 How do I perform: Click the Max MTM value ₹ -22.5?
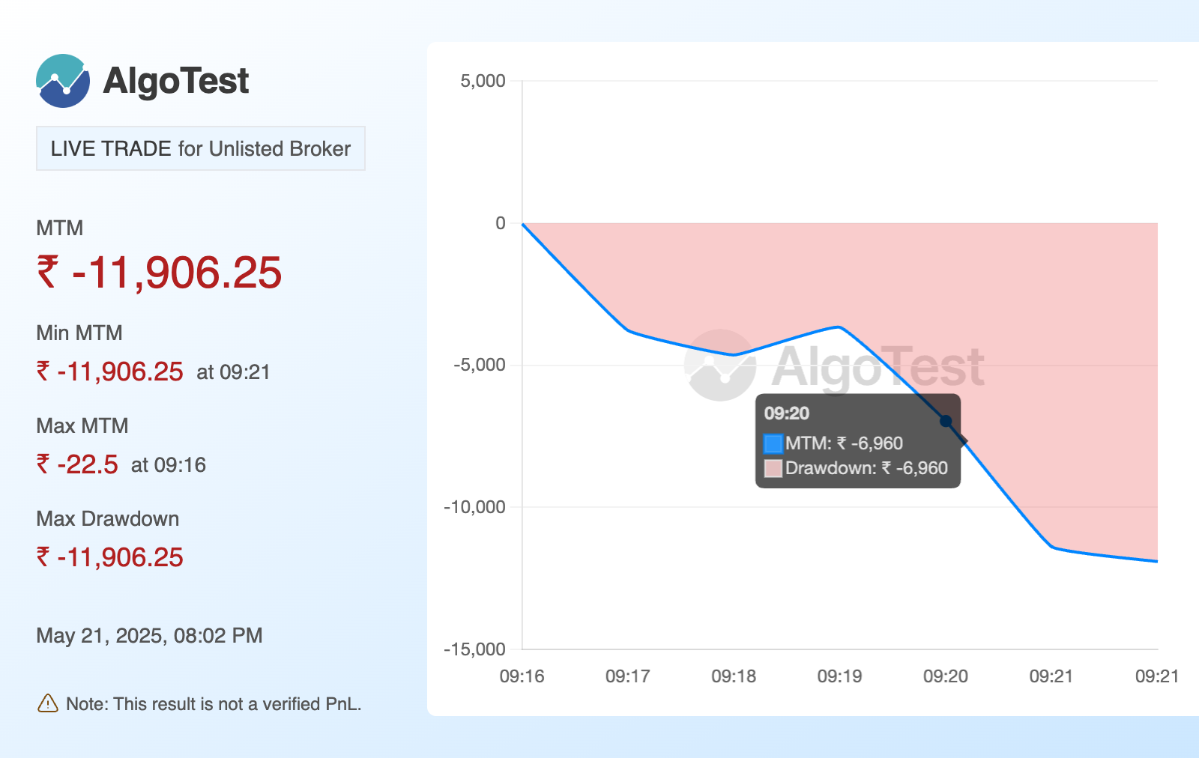78,464
